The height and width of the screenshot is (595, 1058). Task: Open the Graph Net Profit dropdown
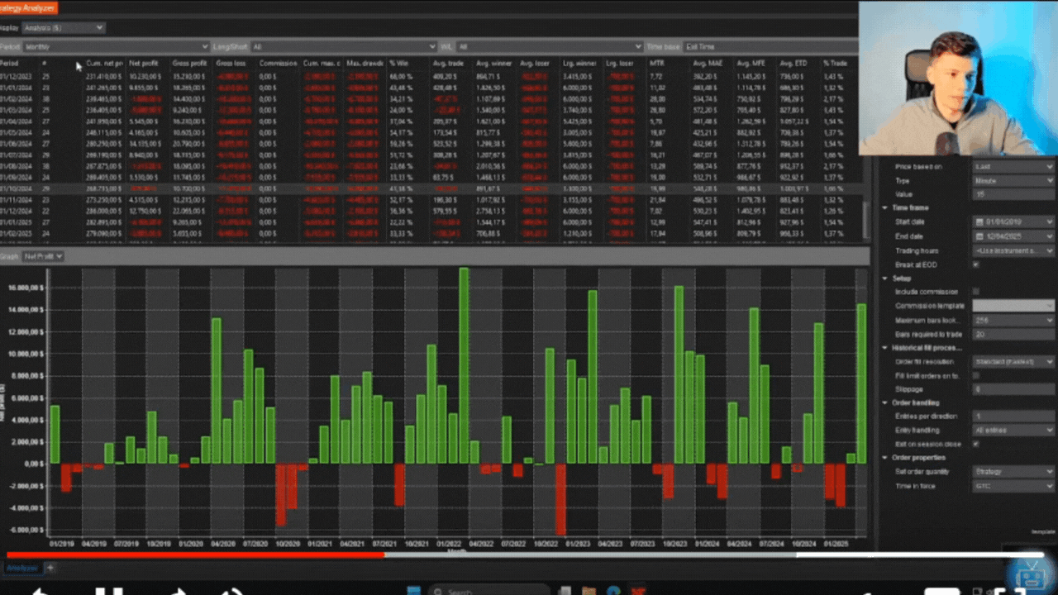[43, 256]
